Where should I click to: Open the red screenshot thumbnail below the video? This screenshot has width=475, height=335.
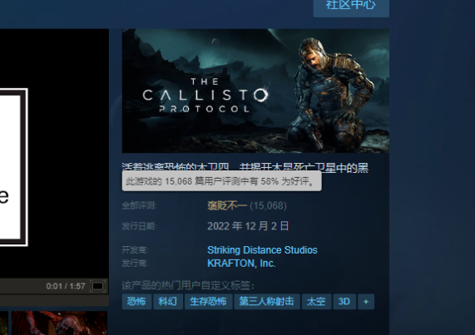point(59,323)
